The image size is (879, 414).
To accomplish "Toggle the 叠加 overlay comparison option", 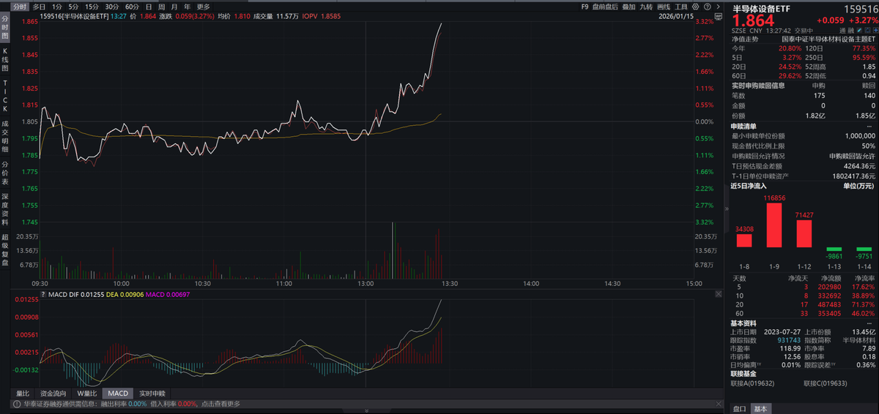I will (x=628, y=7).
